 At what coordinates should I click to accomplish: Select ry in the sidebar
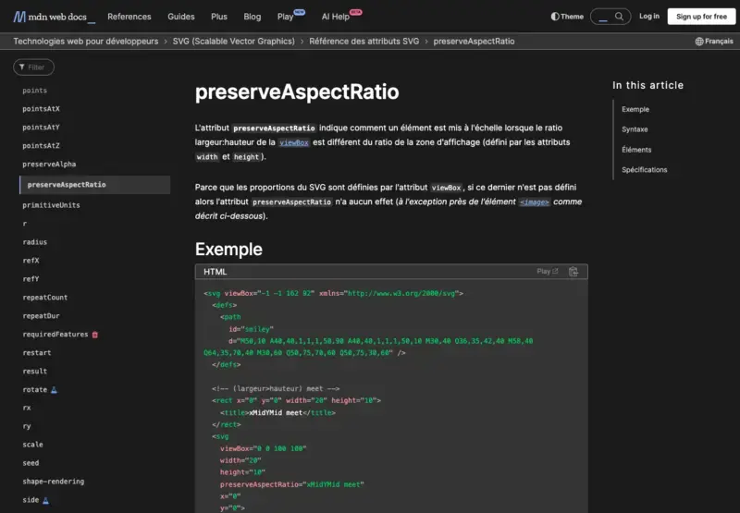(27, 426)
